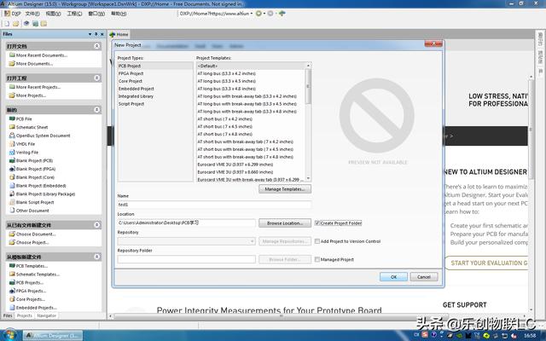This screenshot has height=341, width=546.
Task: Click the Windows Start orb
Action: coord(9,335)
